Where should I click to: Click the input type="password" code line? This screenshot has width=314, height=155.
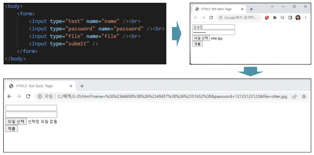click(97, 29)
